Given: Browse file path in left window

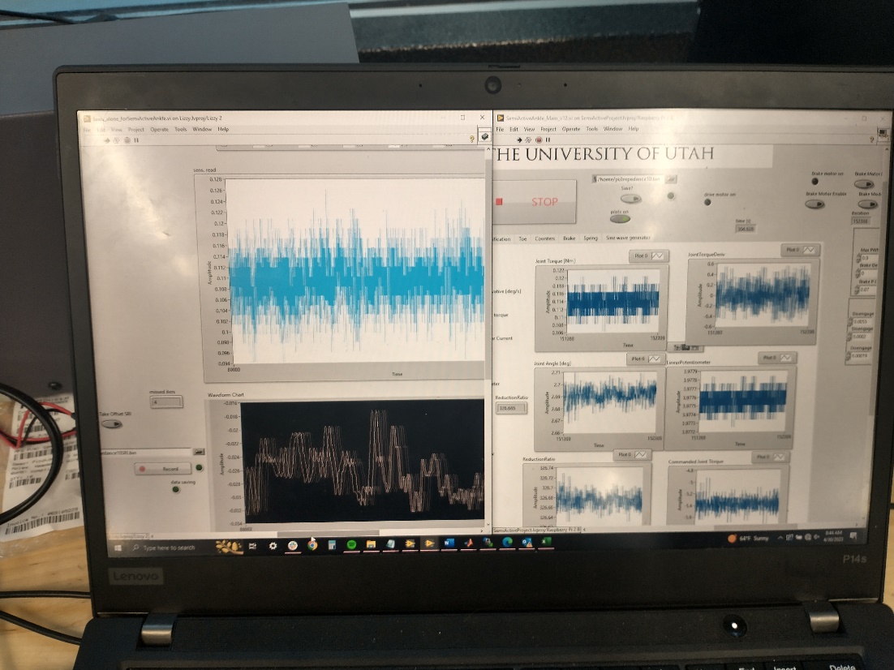Looking at the screenshot, I should pyautogui.click(x=199, y=452).
